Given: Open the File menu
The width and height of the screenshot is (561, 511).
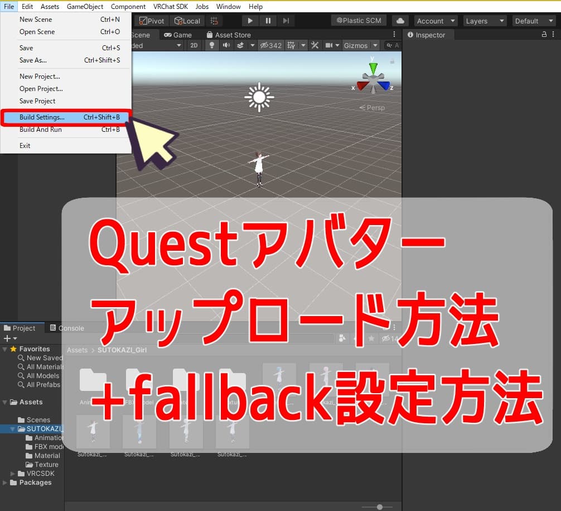Looking at the screenshot, I should (x=9, y=7).
